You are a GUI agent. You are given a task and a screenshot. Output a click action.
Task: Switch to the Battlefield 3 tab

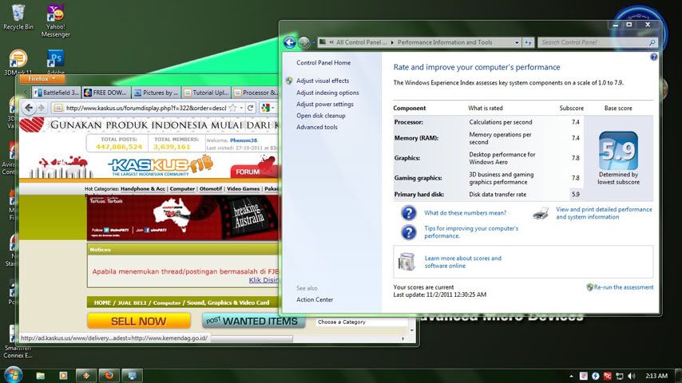(x=57, y=93)
